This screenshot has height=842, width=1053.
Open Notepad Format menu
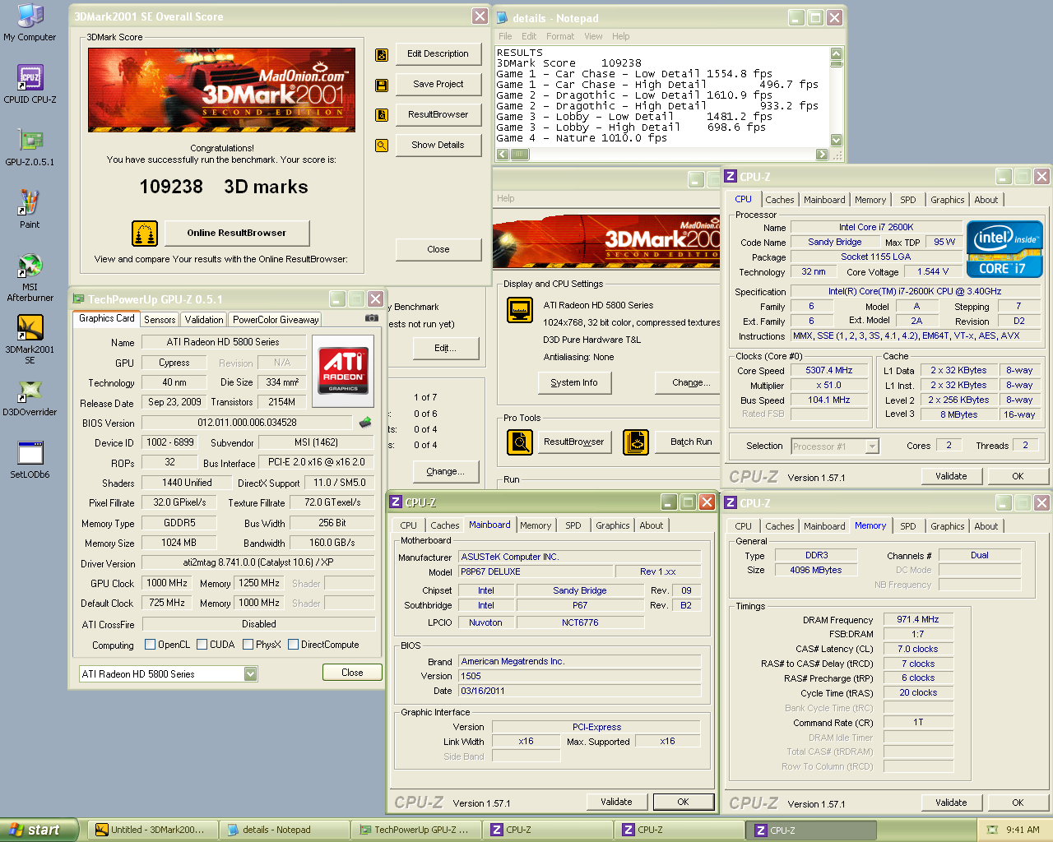pos(560,36)
